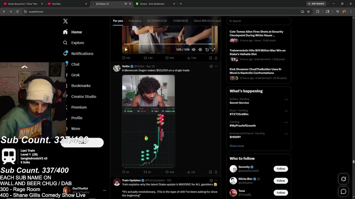Open more options for $HENRY trend

coord(286,134)
